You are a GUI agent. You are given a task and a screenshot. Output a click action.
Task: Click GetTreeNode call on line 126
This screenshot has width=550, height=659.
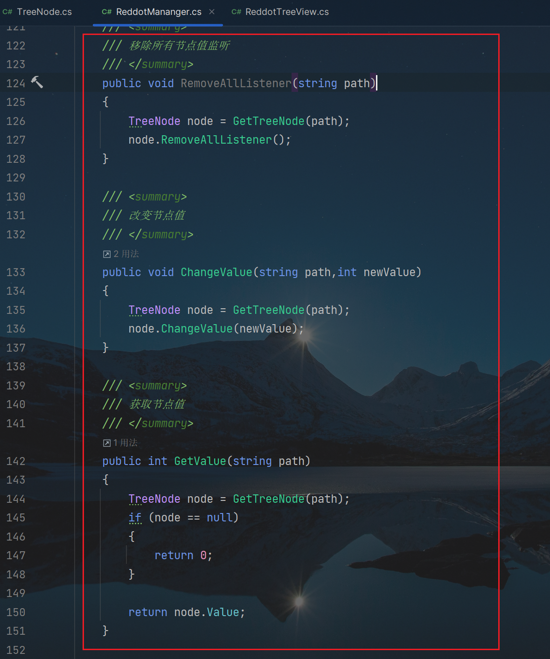tap(269, 121)
